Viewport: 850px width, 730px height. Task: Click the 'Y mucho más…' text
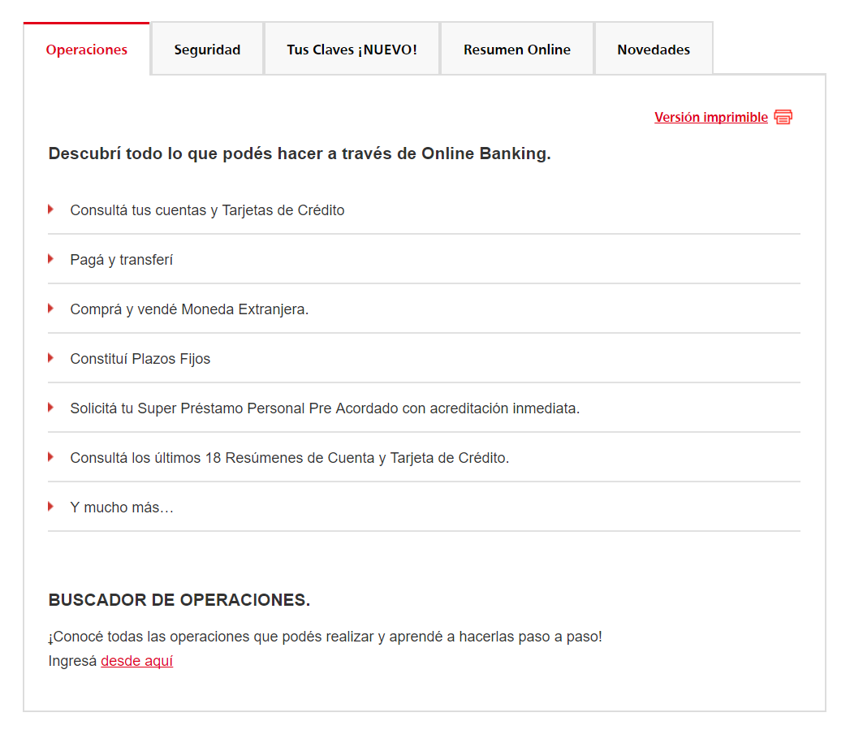122,508
